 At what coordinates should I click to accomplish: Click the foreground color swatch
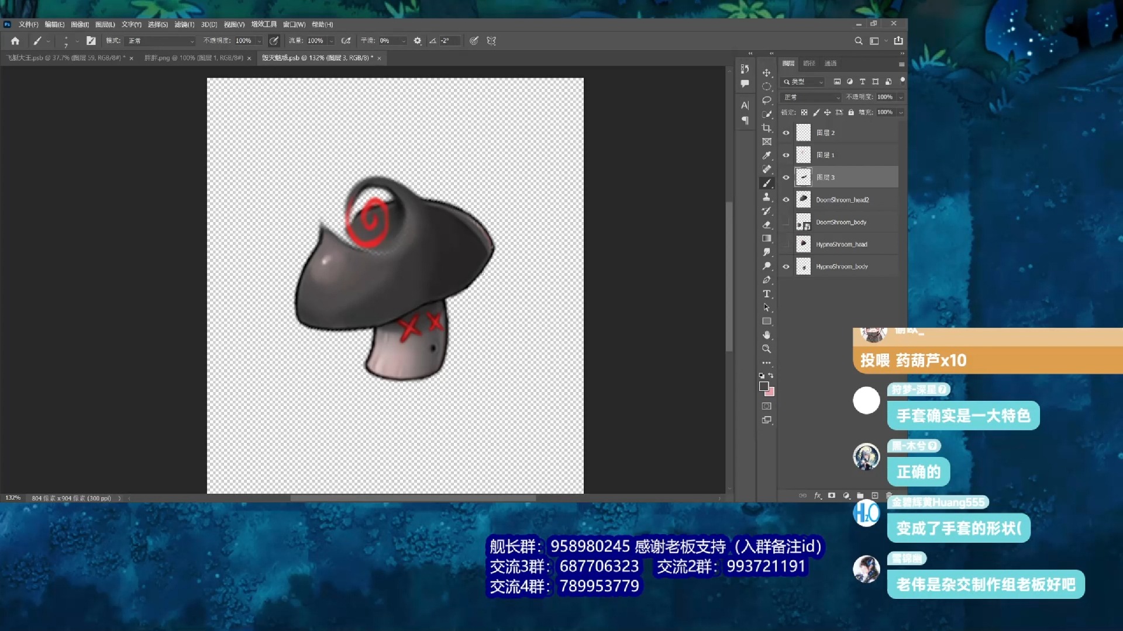(763, 386)
